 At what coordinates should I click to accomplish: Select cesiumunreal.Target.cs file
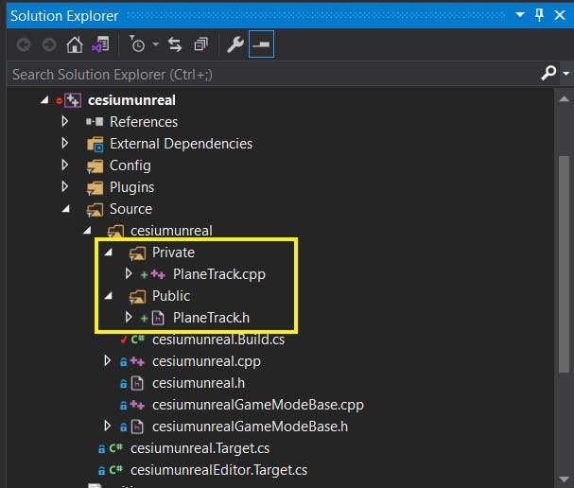coord(200,448)
